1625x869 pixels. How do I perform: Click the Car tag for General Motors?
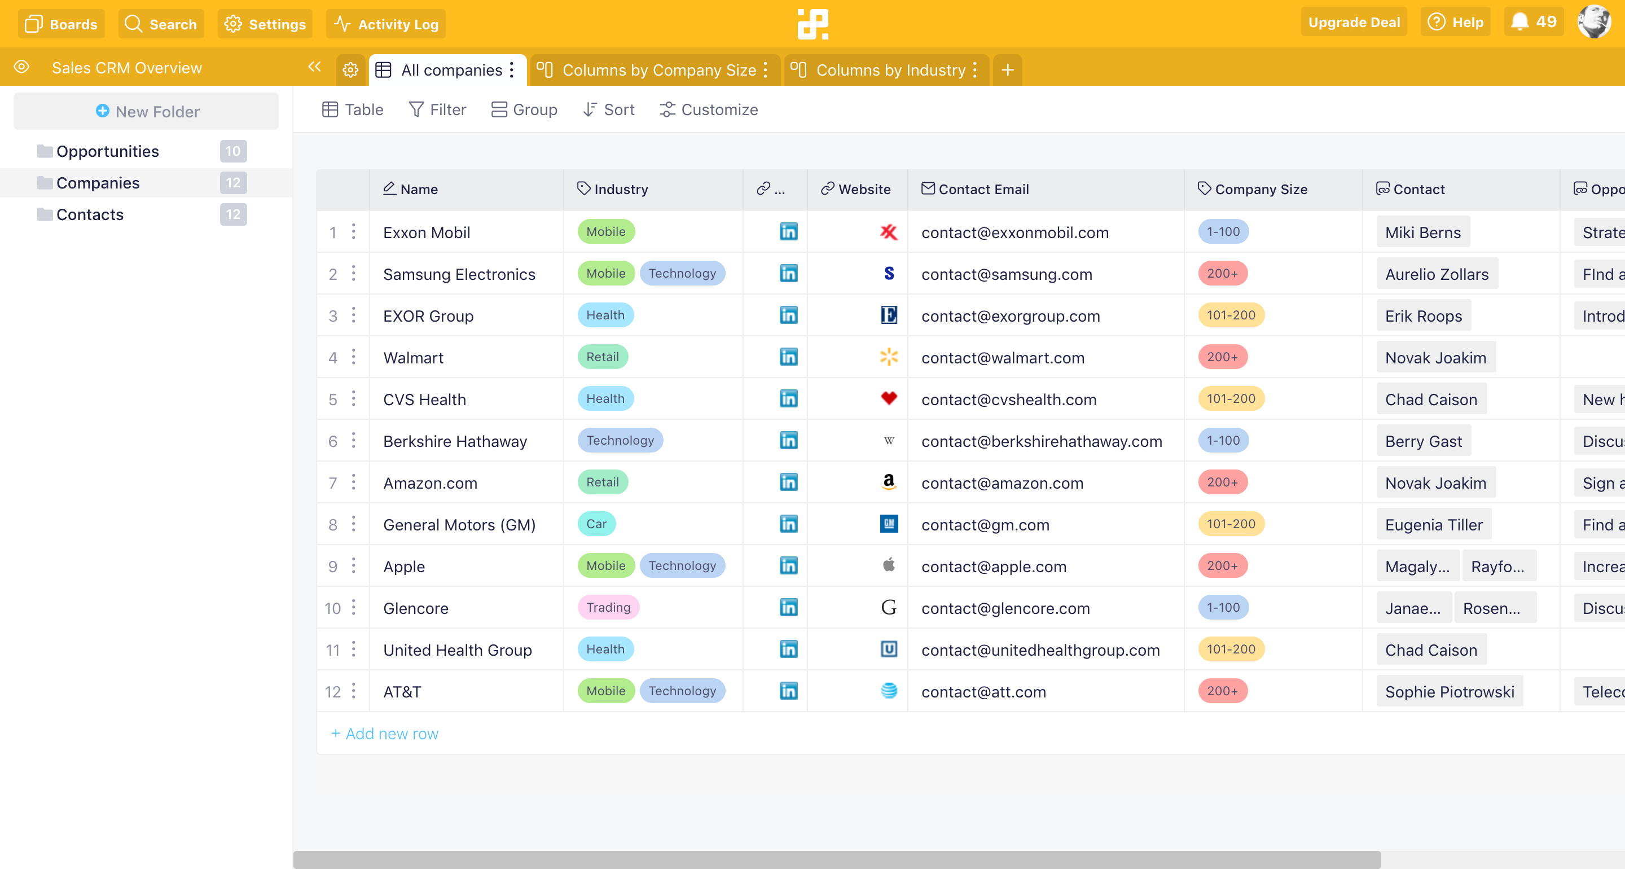click(596, 524)
